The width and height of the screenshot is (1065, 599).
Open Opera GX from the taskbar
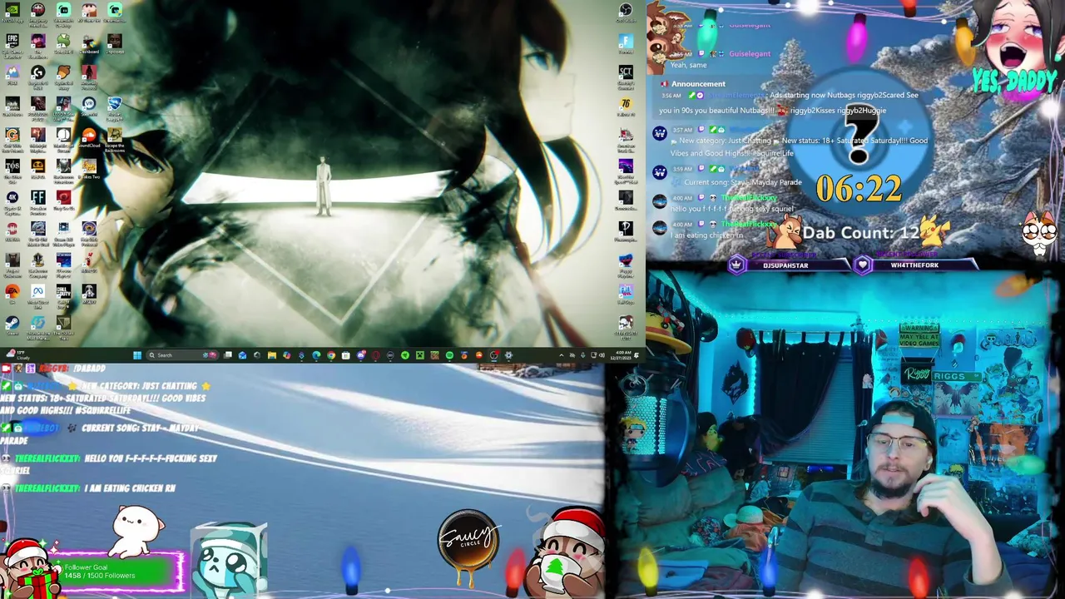point(375,355)
